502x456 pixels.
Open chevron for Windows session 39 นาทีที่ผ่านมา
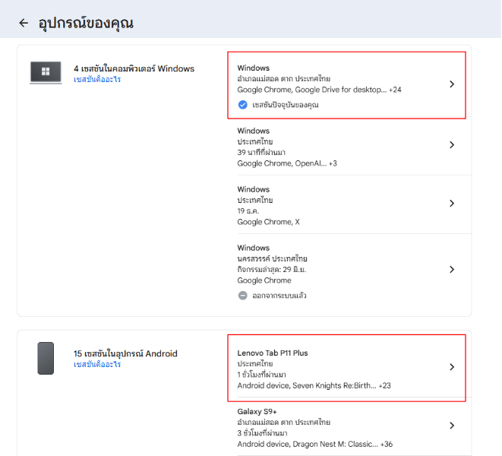click(452, 145)
